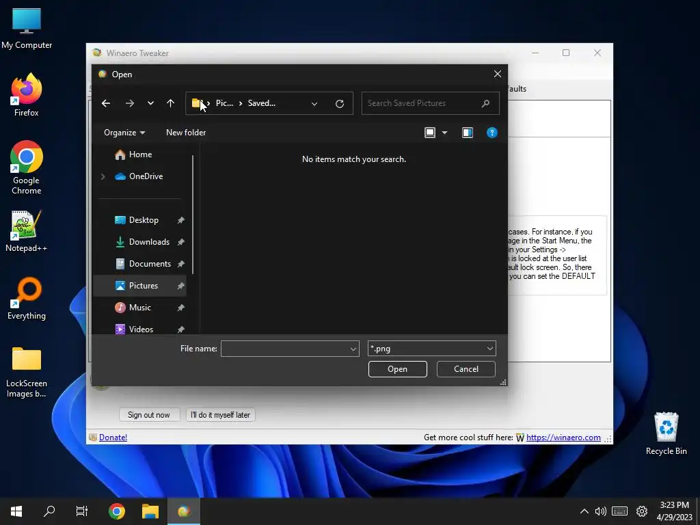Open the Organize menu
Viewport: 700px width, 525px height.
(124, 133)
